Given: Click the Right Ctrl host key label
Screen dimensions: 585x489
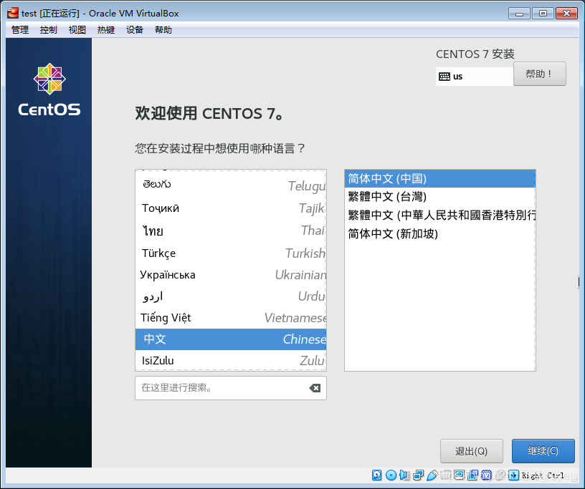Looking at the screenshot, I should (543, 475).
